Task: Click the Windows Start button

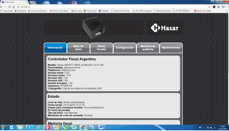Action: click(x=3, y=128)
